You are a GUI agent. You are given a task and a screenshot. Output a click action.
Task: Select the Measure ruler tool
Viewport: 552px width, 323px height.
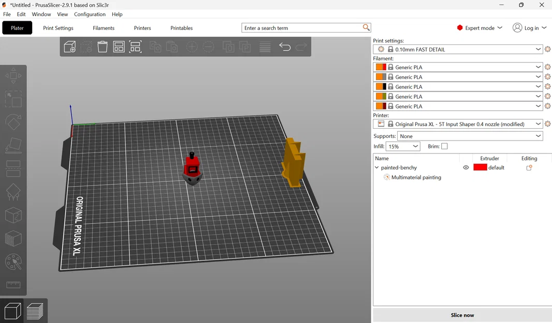tap(13, 285)
